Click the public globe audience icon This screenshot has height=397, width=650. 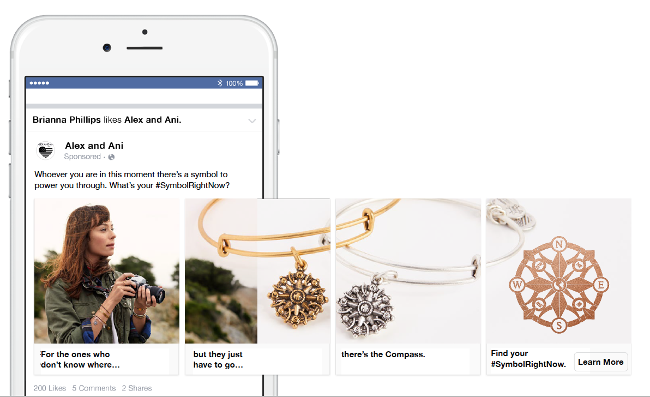tap(111, 157)
